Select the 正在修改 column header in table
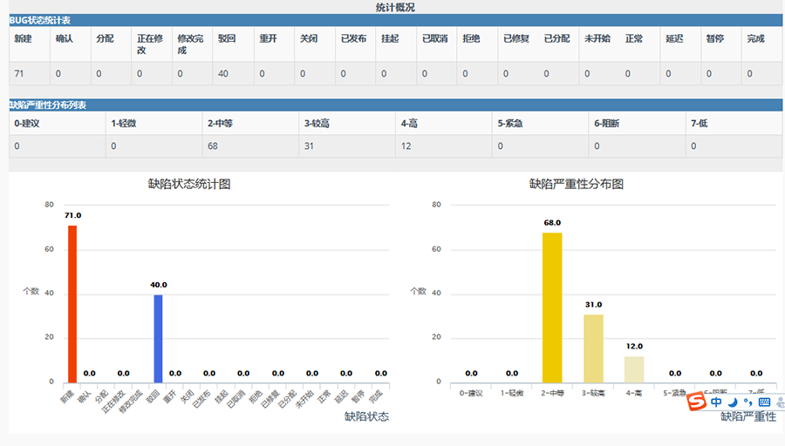The width and height of the screenshot is (785, 446). click(x=150, y=44)
